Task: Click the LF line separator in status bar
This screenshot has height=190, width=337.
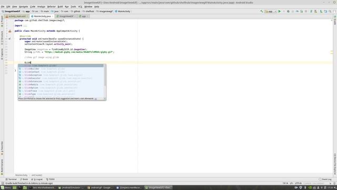Action: 291,183
